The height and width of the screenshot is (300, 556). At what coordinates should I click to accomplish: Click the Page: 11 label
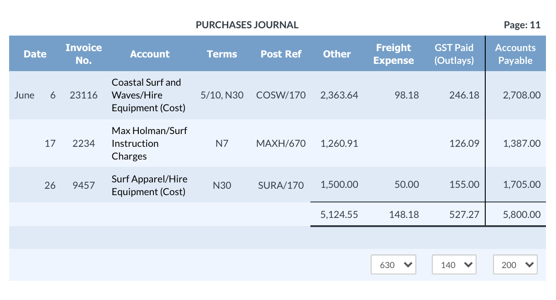coord(522,25)
